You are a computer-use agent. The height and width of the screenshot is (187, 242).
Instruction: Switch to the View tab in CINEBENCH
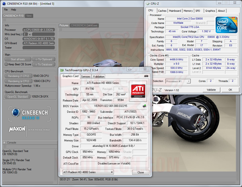tap(29, 16)
